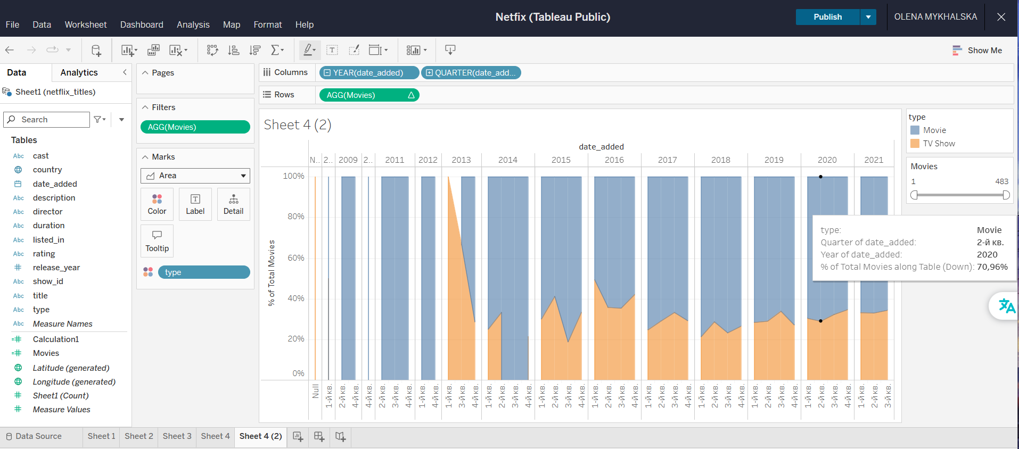Click the Label marks card

tap(195, 204)
